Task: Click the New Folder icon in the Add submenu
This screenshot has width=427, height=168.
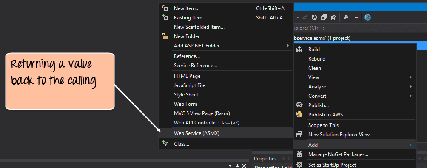Action: 165,36
